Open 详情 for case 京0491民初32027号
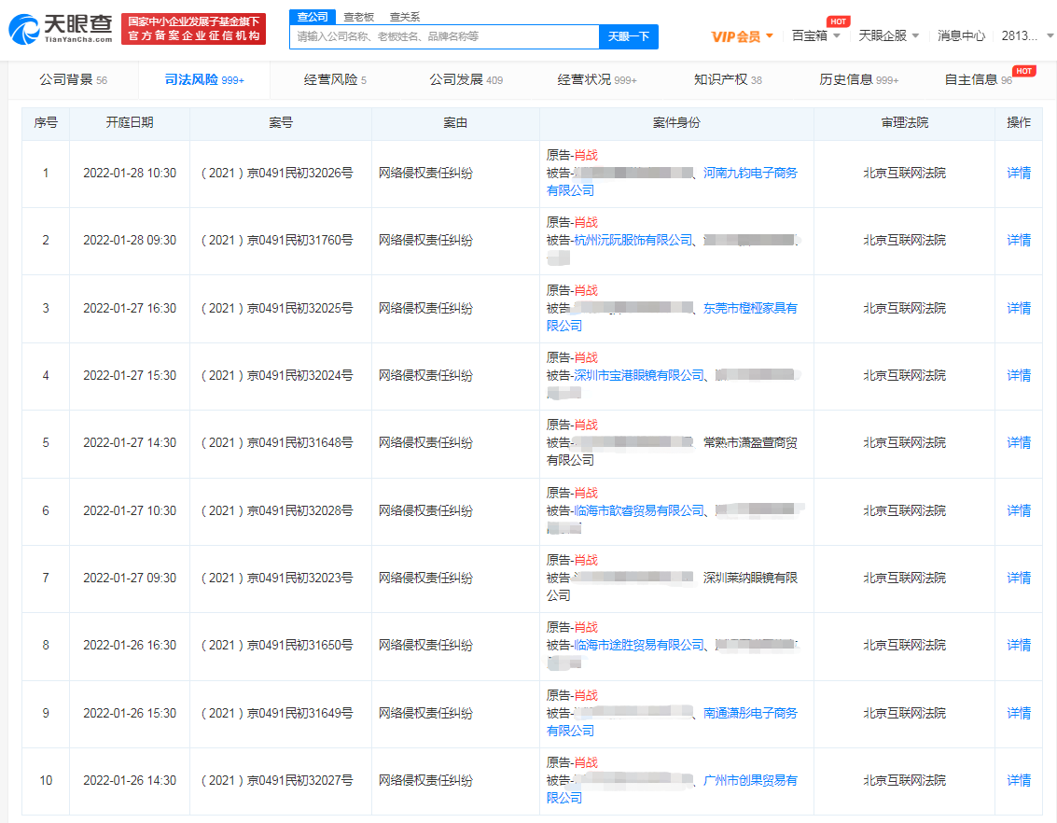Viewport: 1057px width, 823px height. coord(1019,780)
